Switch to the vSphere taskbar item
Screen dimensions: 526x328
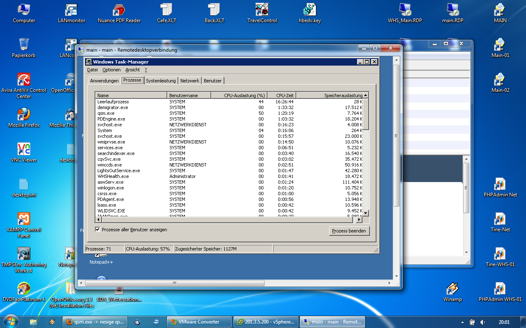pos(265,322)
